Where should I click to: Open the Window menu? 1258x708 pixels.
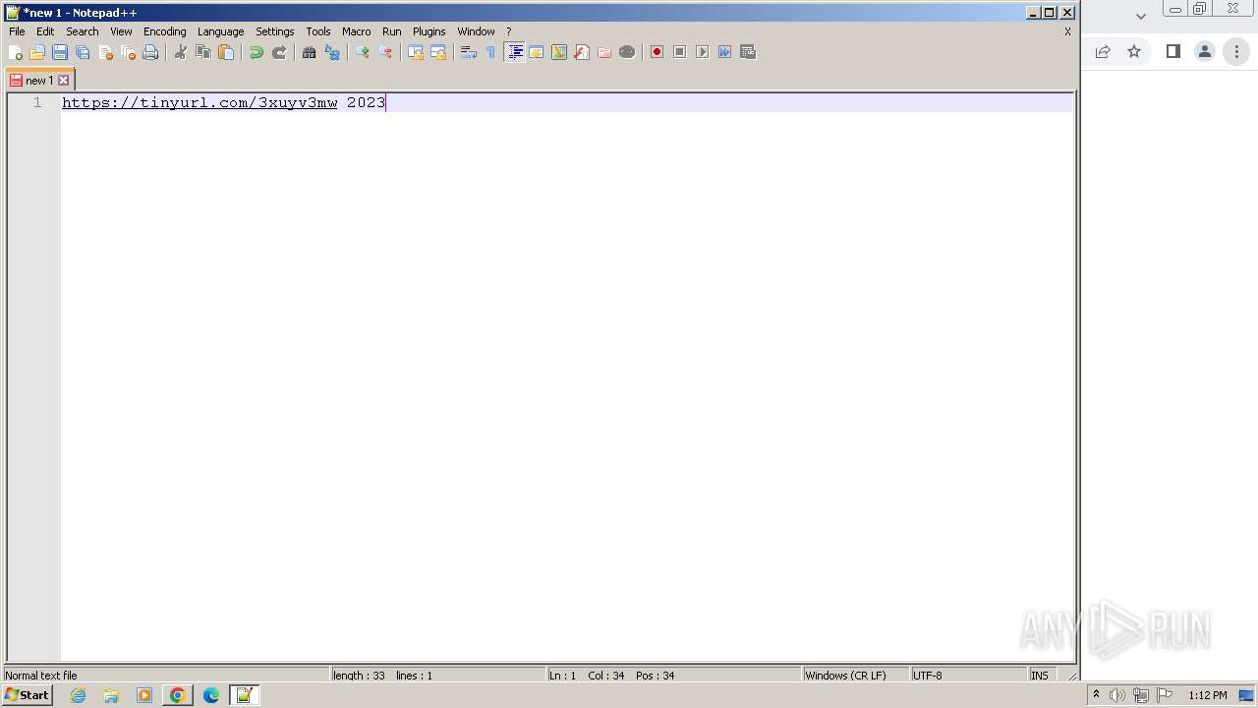coord(476,31)
